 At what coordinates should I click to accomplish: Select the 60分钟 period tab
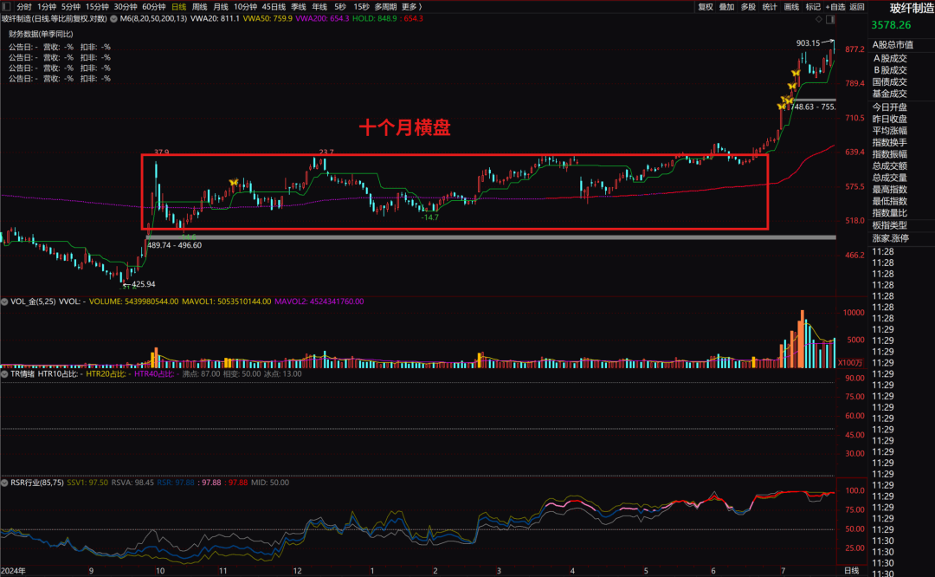click(x=154, y=7)
